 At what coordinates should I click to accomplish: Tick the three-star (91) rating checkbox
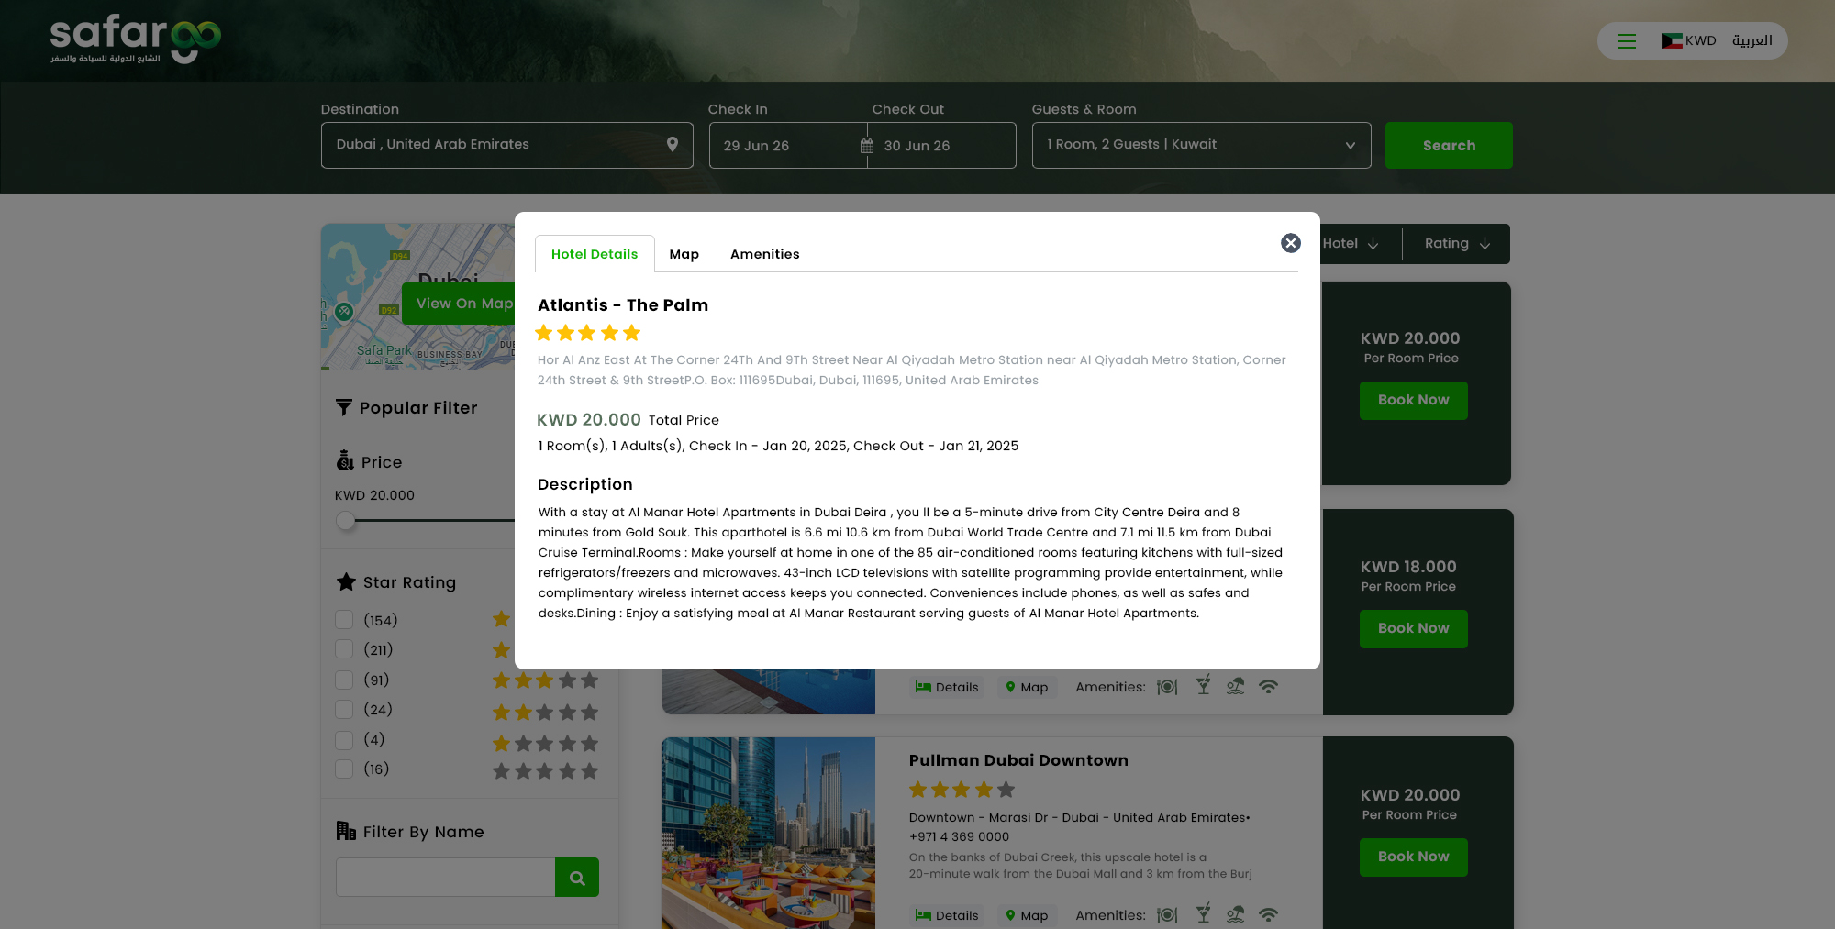point(344,680)
